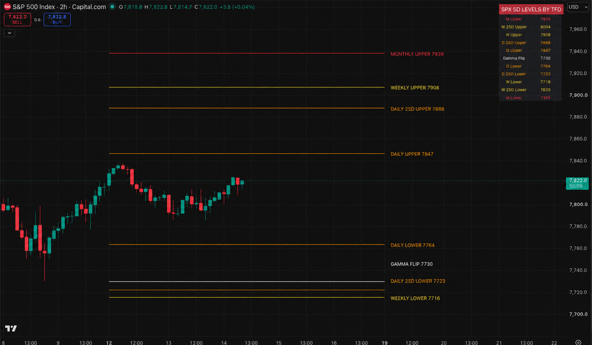
Task: Click the red SELL 7,822.2 button
Action: coord(17,19)
